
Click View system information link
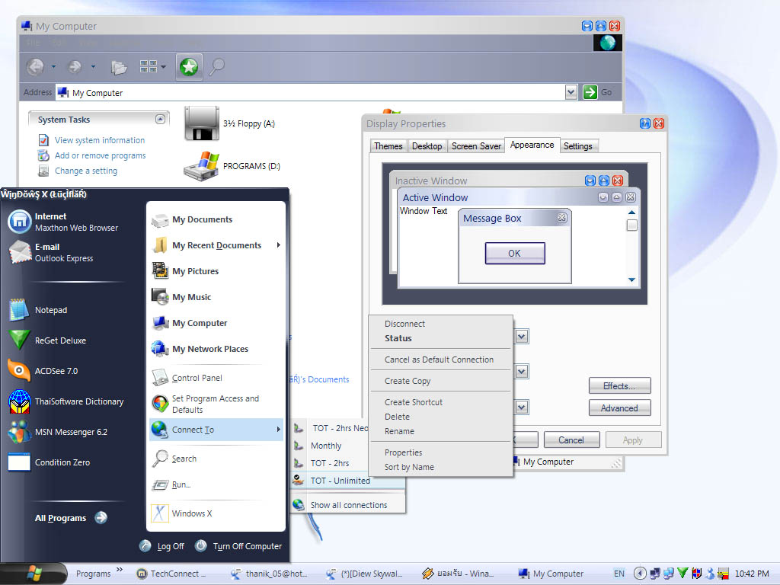(99, 140)
